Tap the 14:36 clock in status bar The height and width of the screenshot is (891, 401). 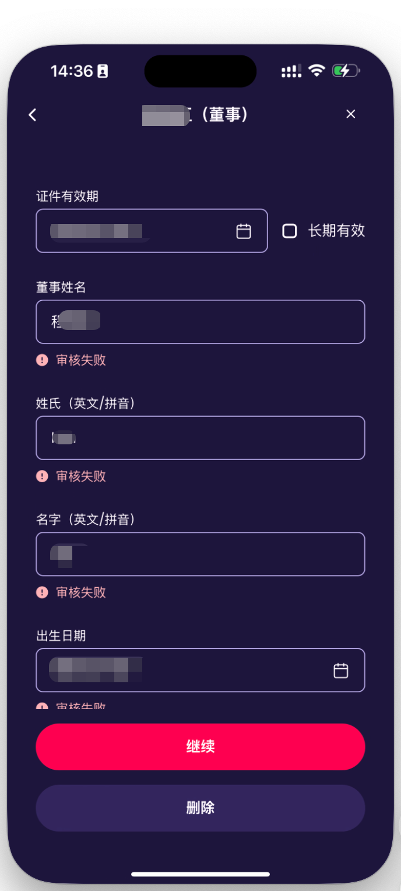[72, 71]
